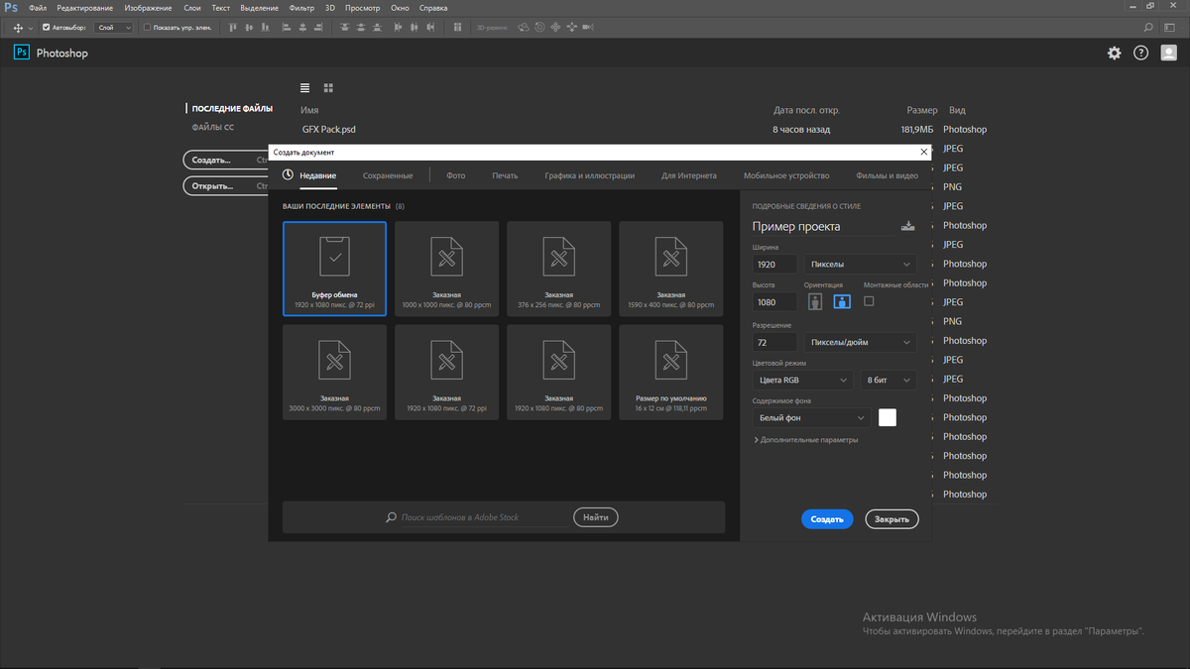This screenshot has width=1190, height=669.
Task: Select Размер по умолчанию preset
Action: (x=671, y=372)
